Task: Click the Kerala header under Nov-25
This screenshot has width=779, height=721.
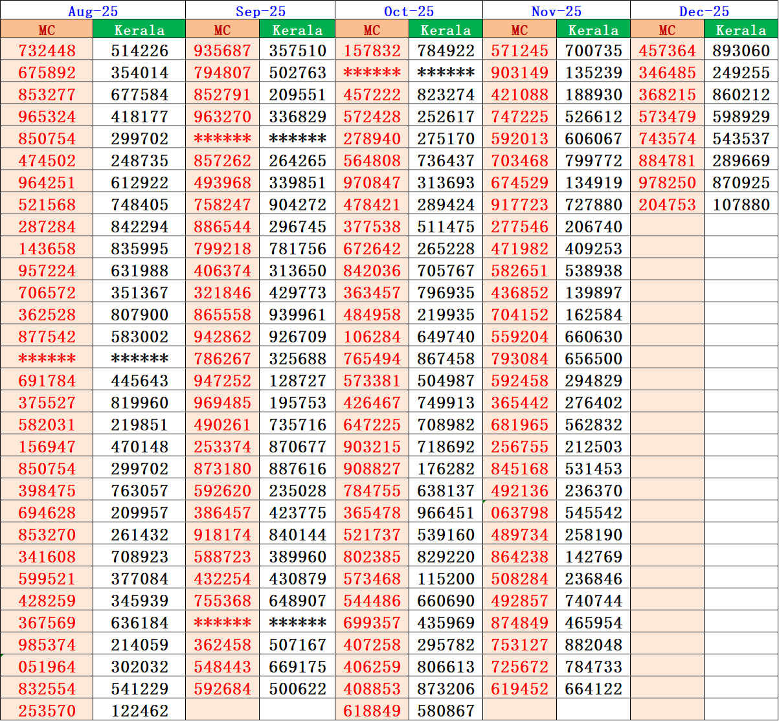Action: tap(593, 30)
